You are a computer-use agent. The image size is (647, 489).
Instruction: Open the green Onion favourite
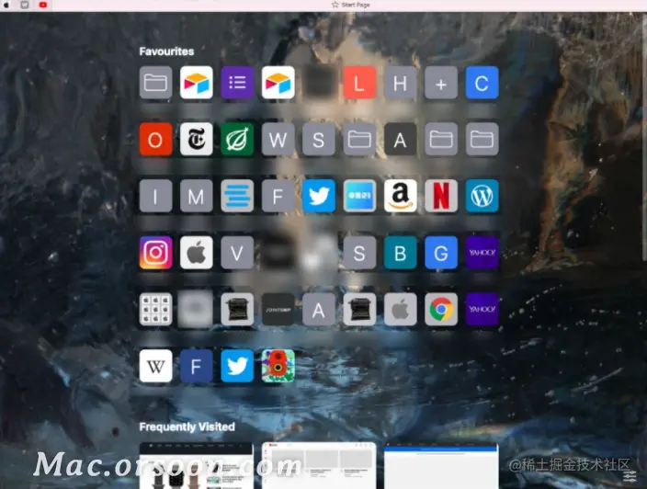[237, 139]
